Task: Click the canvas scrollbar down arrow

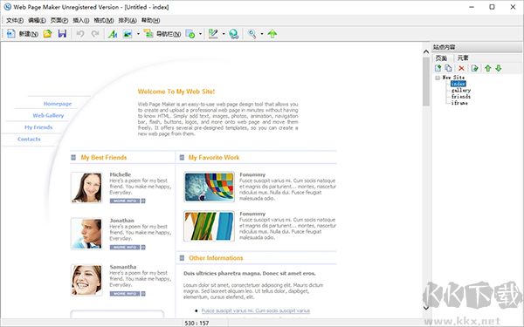Action: pyautogui.click(x=426, y=308)
